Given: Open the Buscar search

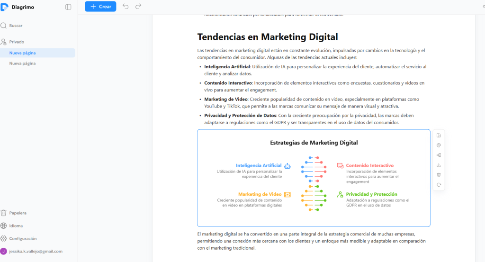Looking at the screenshot, I should (12, 26).
